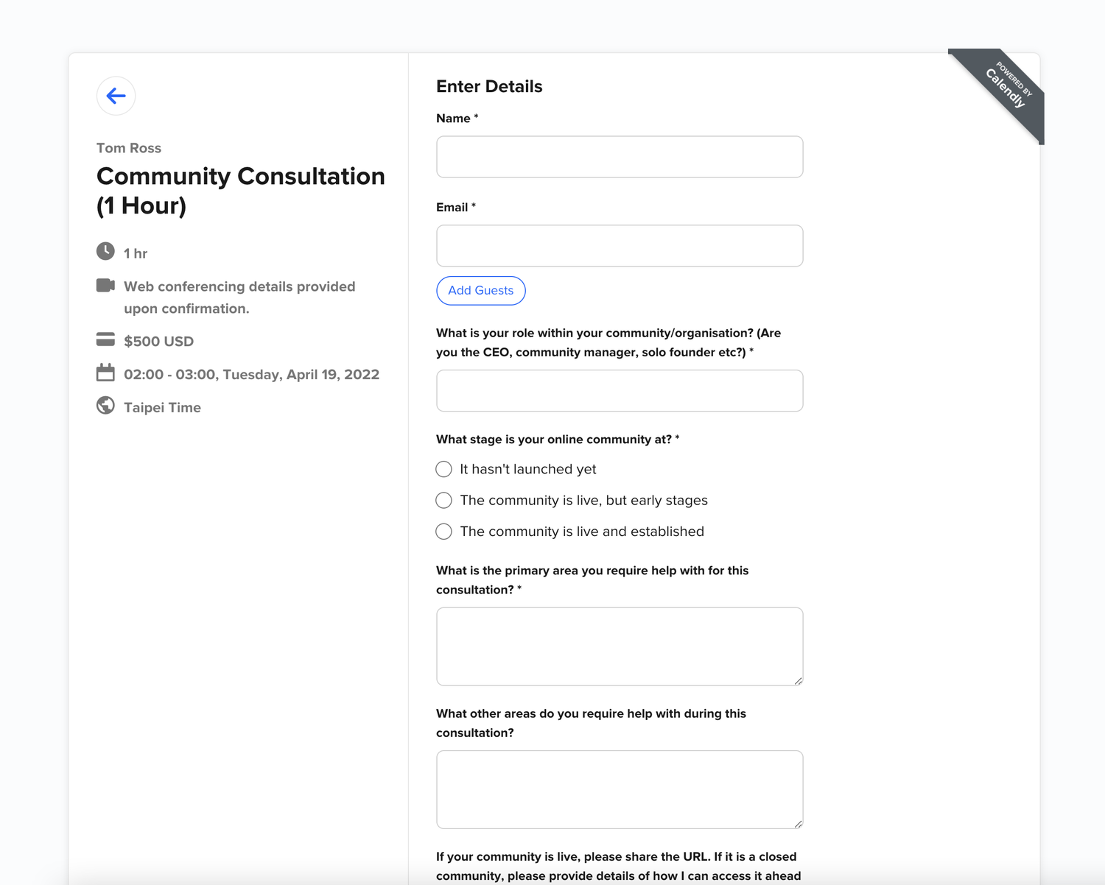1105x885 pixels.
Task: Click the role within community text field
Action: (x=620, y=391)
